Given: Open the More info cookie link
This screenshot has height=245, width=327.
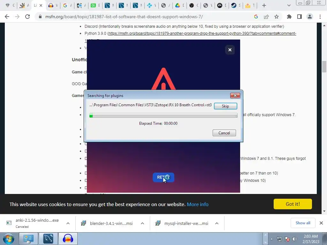Looking at the screenshot, I should [x=197, y=204].
